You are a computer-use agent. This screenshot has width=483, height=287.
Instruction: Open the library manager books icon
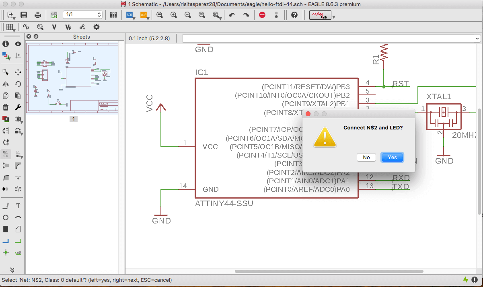tap(113, 15)
